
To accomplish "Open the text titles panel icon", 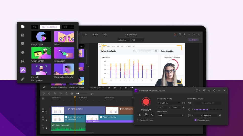I will 23,35.
